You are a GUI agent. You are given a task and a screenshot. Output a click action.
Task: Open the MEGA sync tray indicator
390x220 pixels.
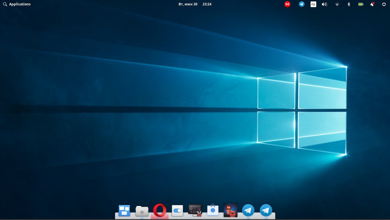287,4
